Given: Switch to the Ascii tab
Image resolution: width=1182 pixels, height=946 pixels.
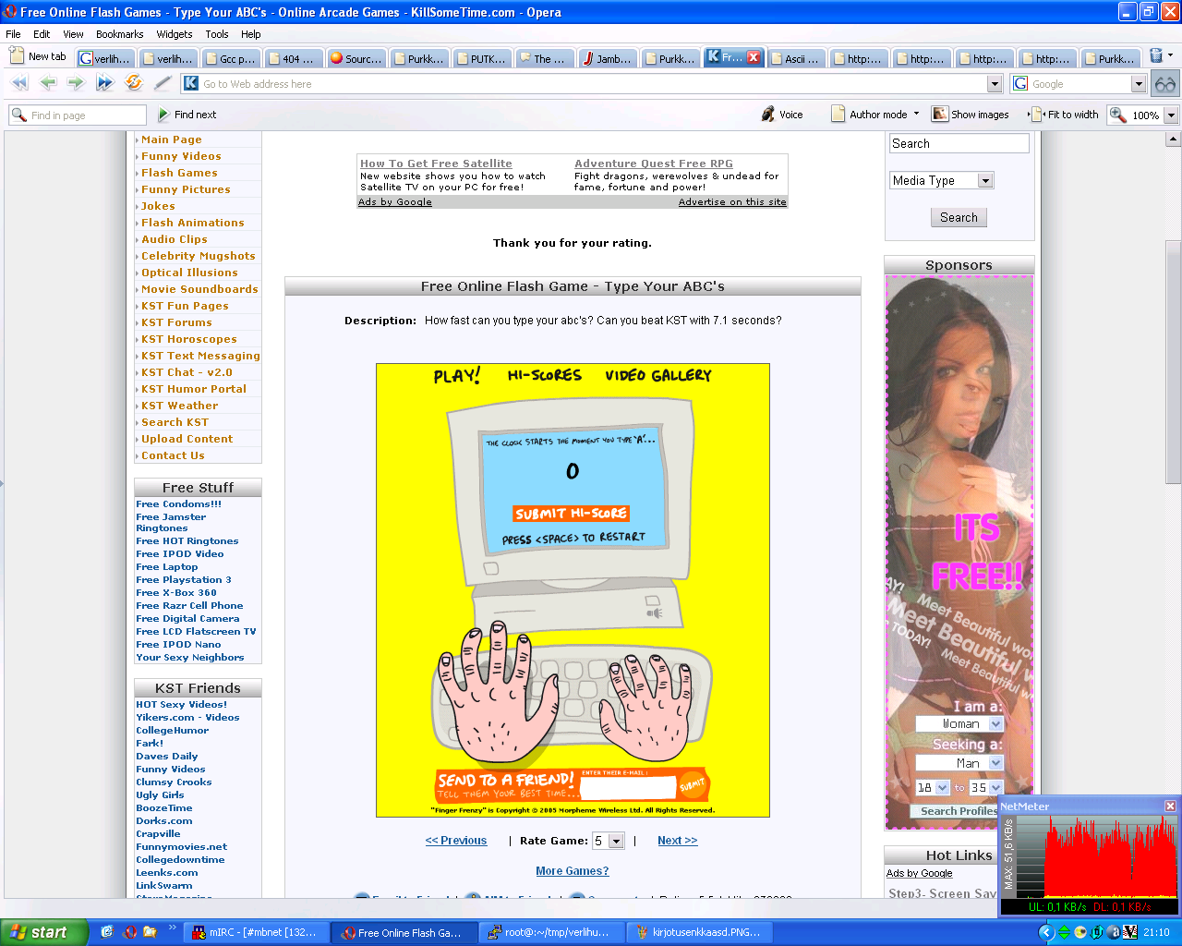Looking at the screenshot, I should [x=795, y=58].
